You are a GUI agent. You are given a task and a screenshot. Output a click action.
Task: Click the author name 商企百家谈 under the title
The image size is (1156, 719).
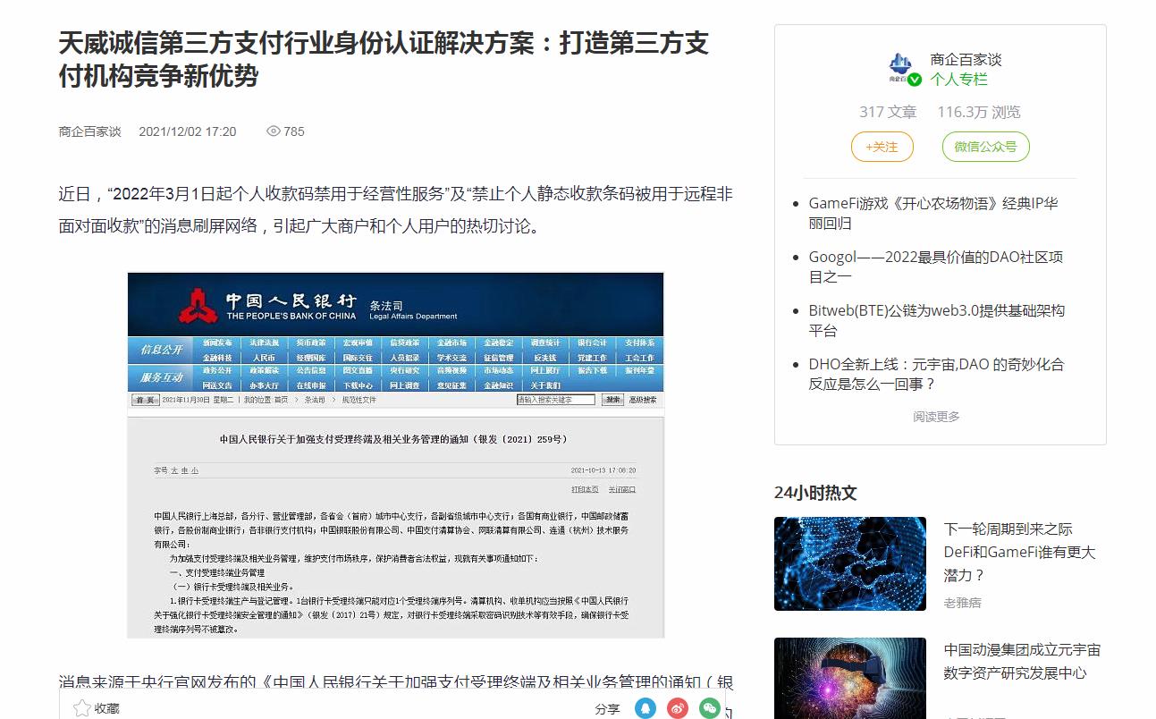pos(89,131)
